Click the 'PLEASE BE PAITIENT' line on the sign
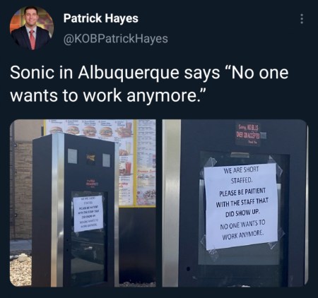This screenshot has width=318, height=298. [242, 192]
